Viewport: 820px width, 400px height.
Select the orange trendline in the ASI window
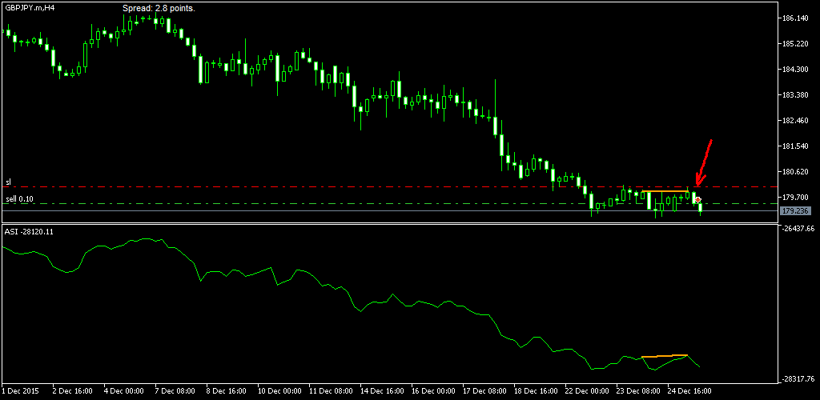664,356
